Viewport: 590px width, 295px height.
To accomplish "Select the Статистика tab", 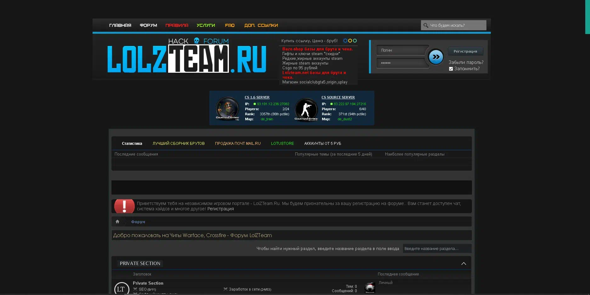I will coord(132,143).
